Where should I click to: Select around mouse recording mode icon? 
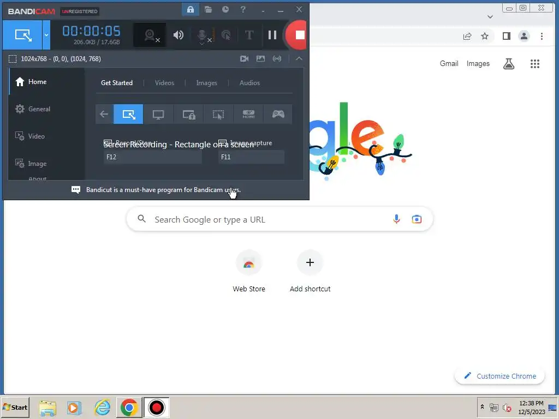(x=218, y=114)
